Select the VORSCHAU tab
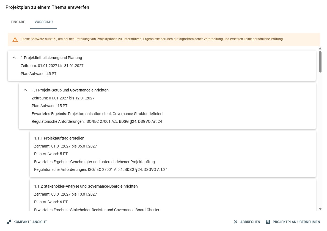 click(x=43, y=22)
